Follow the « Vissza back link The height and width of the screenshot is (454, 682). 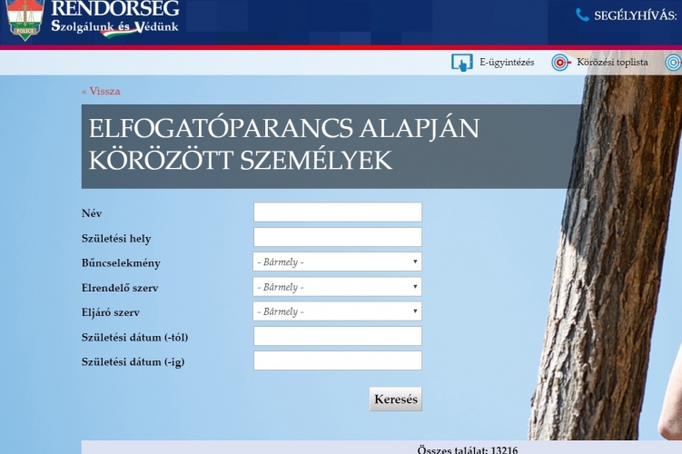[101, 91]
